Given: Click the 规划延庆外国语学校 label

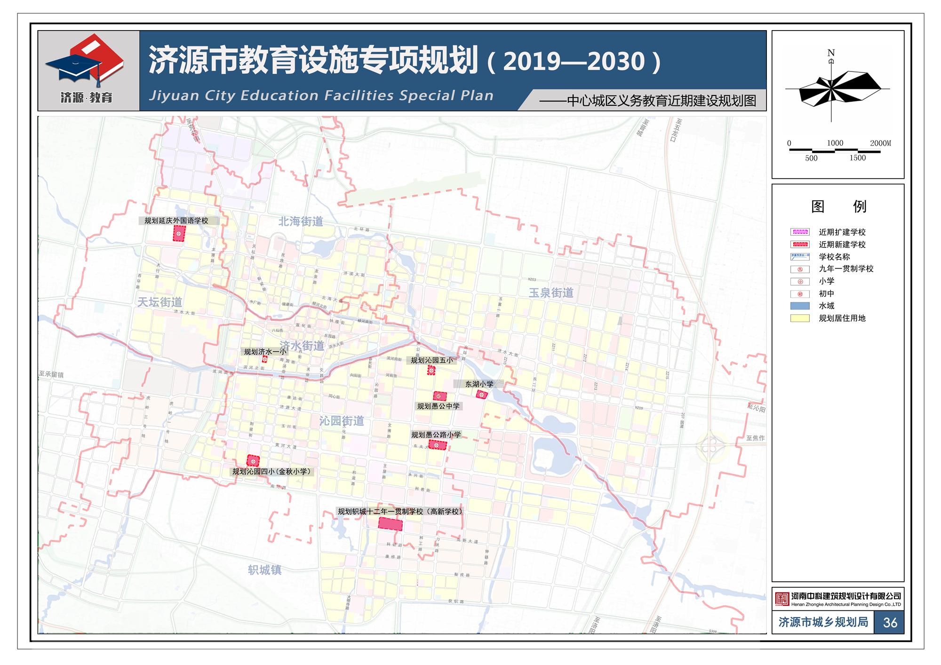Looking at the screenshot, I should click(176, 221).
